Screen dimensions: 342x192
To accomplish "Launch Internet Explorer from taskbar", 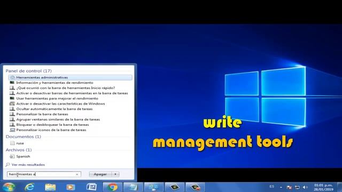I will tap(29, 187).
